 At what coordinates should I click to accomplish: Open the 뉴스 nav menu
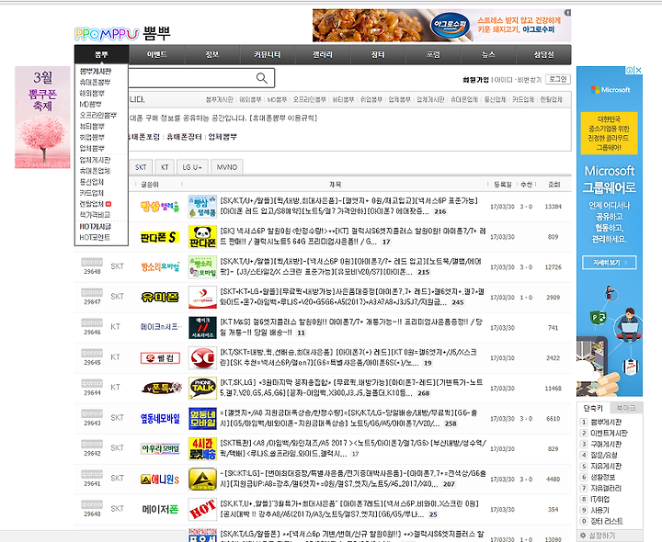[x=488, y=54]
